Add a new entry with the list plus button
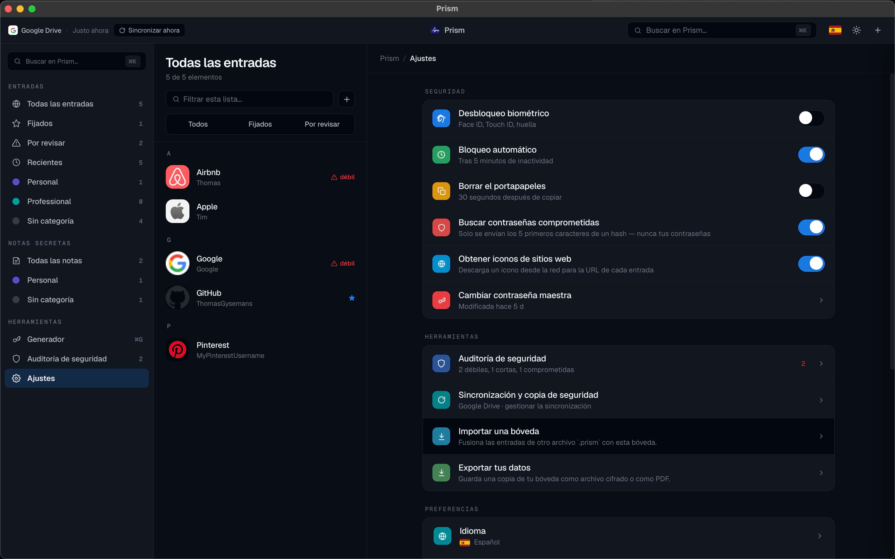This screenshot has height=559, width=895. [347, 99]
